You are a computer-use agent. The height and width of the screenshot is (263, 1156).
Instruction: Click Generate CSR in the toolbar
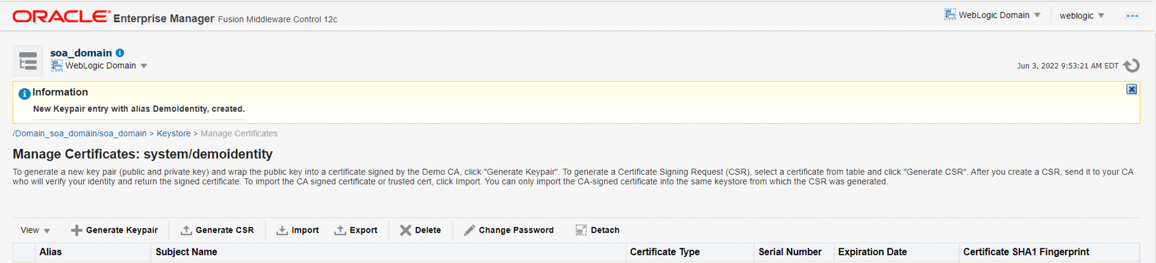click(217, 230)
